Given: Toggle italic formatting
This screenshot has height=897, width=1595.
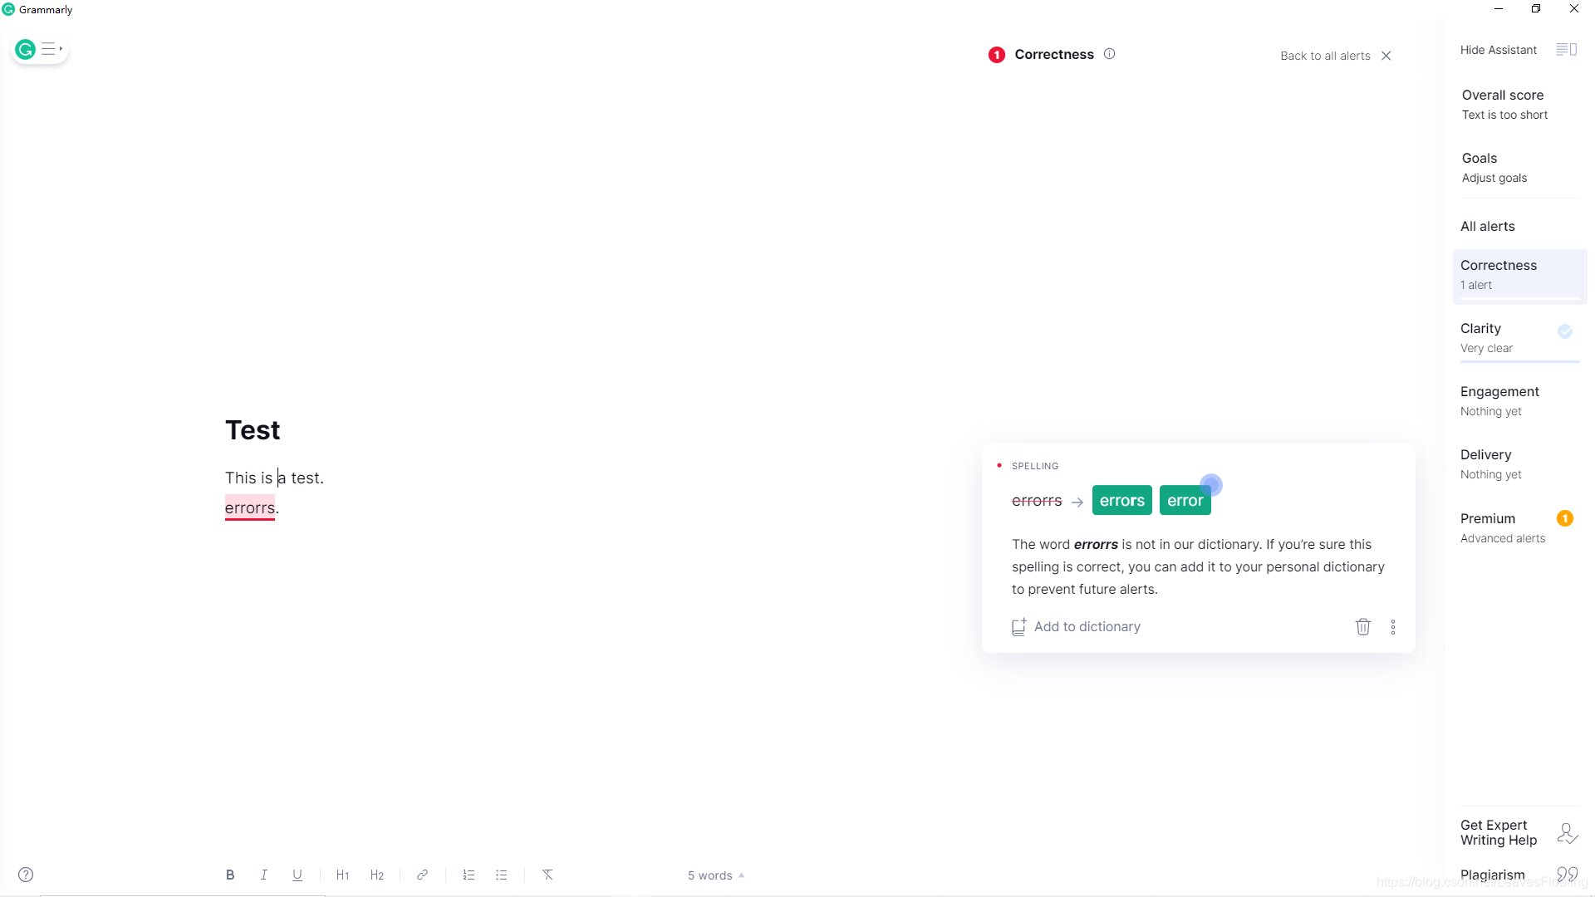Looking at the screenshot, I should (x=264, y=875).
